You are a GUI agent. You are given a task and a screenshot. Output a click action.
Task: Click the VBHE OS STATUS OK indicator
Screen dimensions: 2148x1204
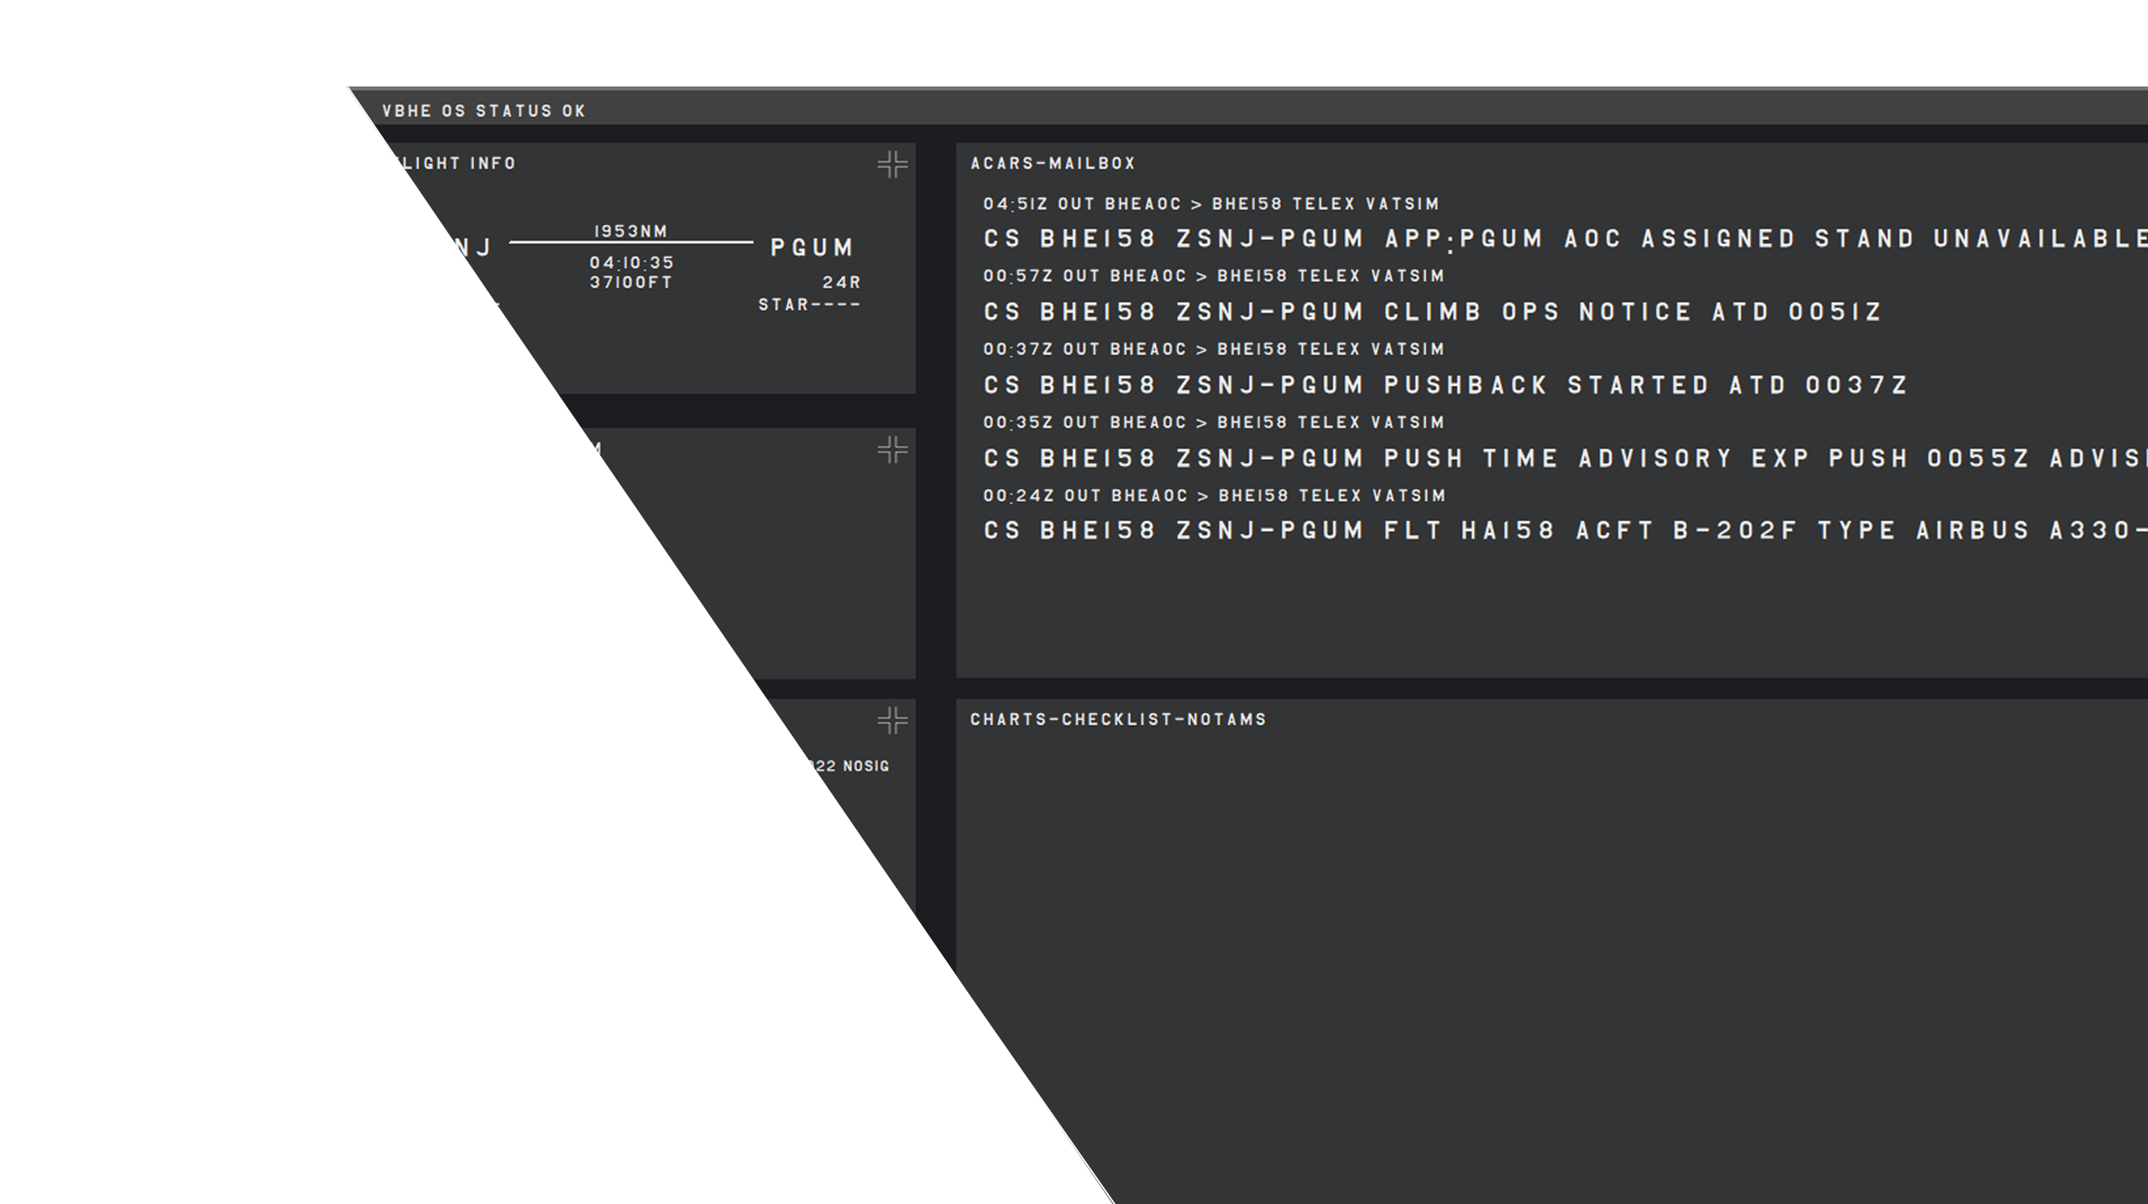coord(483,111)
